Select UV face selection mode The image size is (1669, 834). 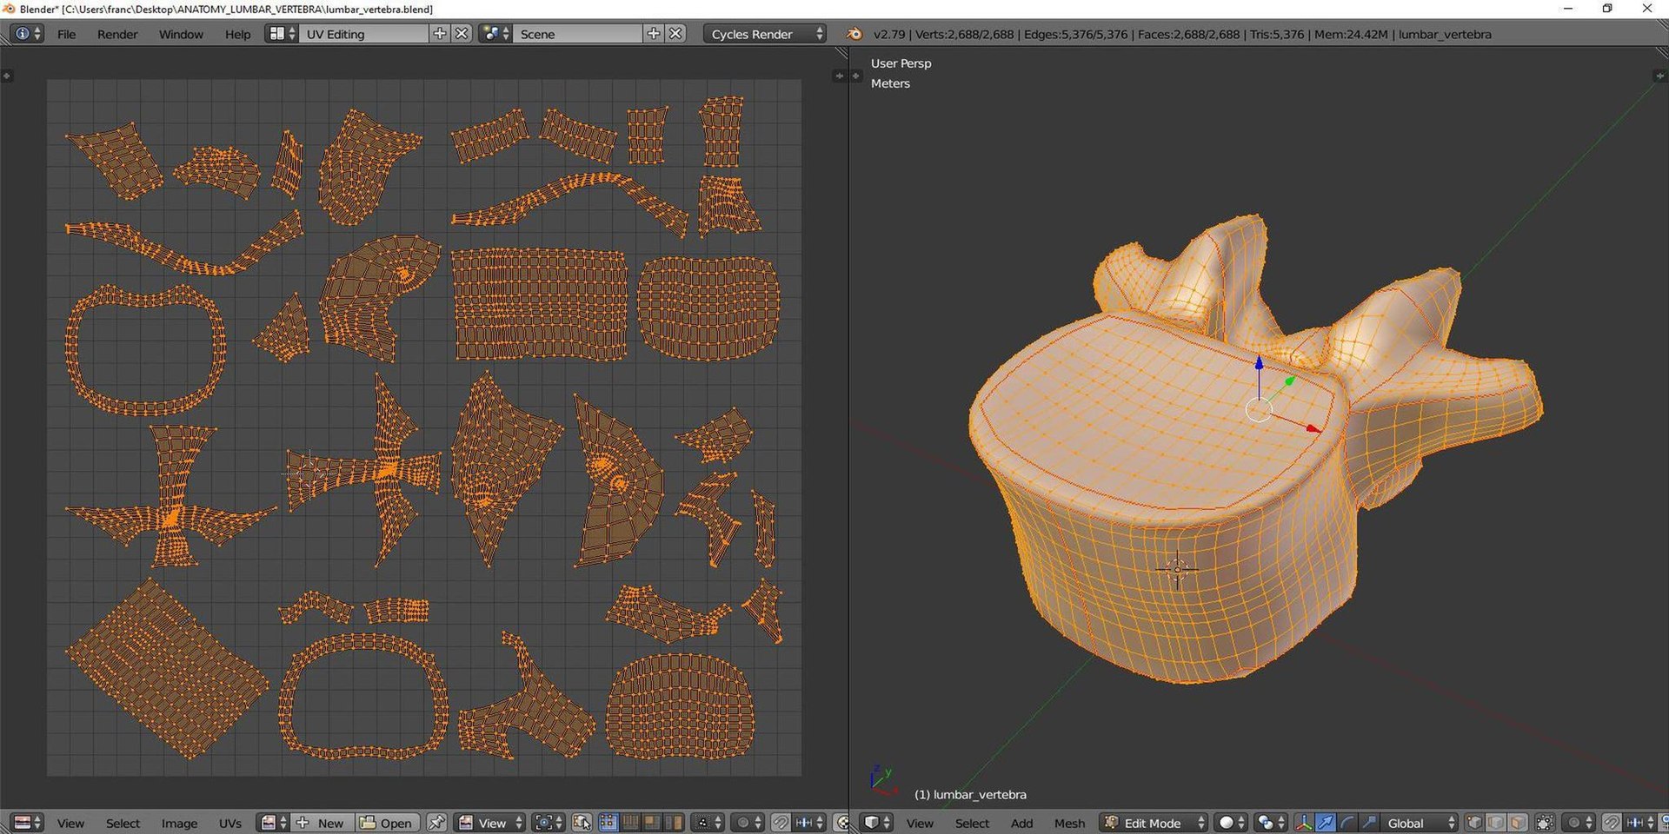(653, 823)
